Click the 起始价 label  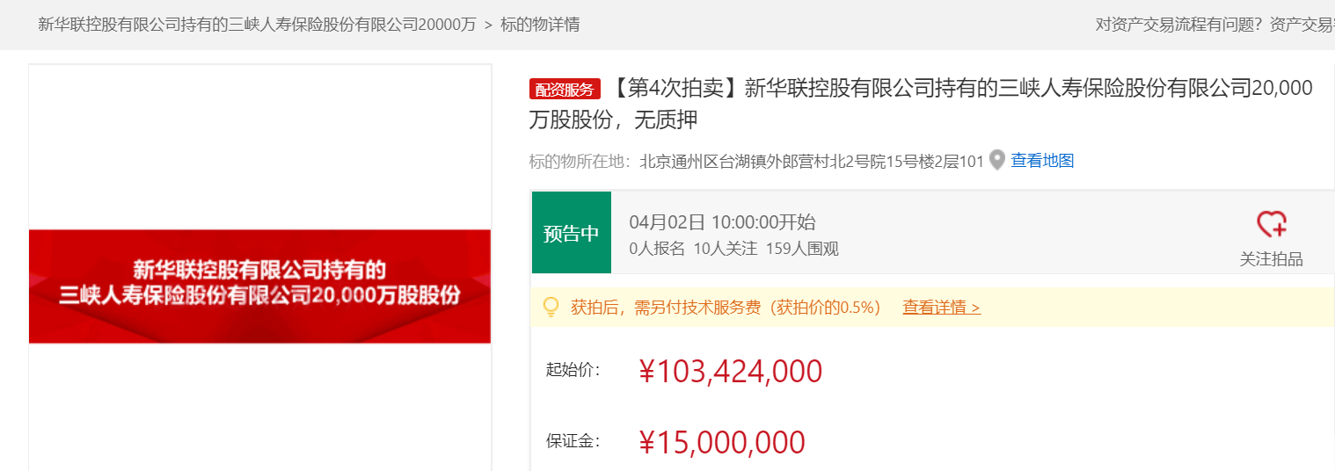point(573,370)
